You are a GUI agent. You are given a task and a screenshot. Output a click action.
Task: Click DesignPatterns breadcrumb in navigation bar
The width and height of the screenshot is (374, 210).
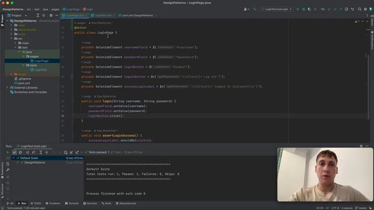point(13,9)
